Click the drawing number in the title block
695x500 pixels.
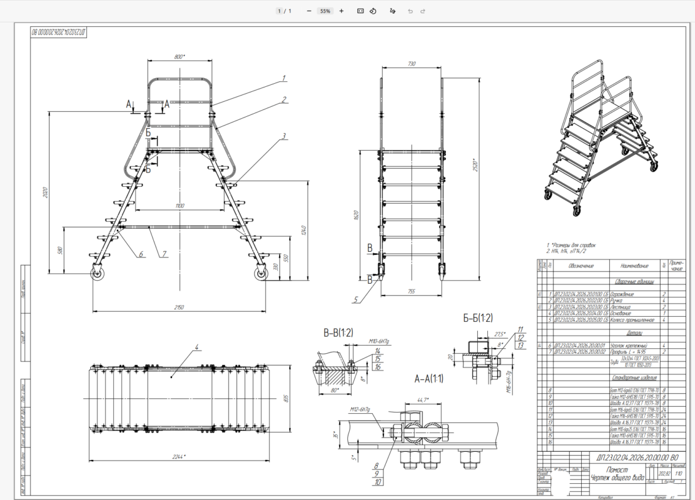[x=637, y=458]
